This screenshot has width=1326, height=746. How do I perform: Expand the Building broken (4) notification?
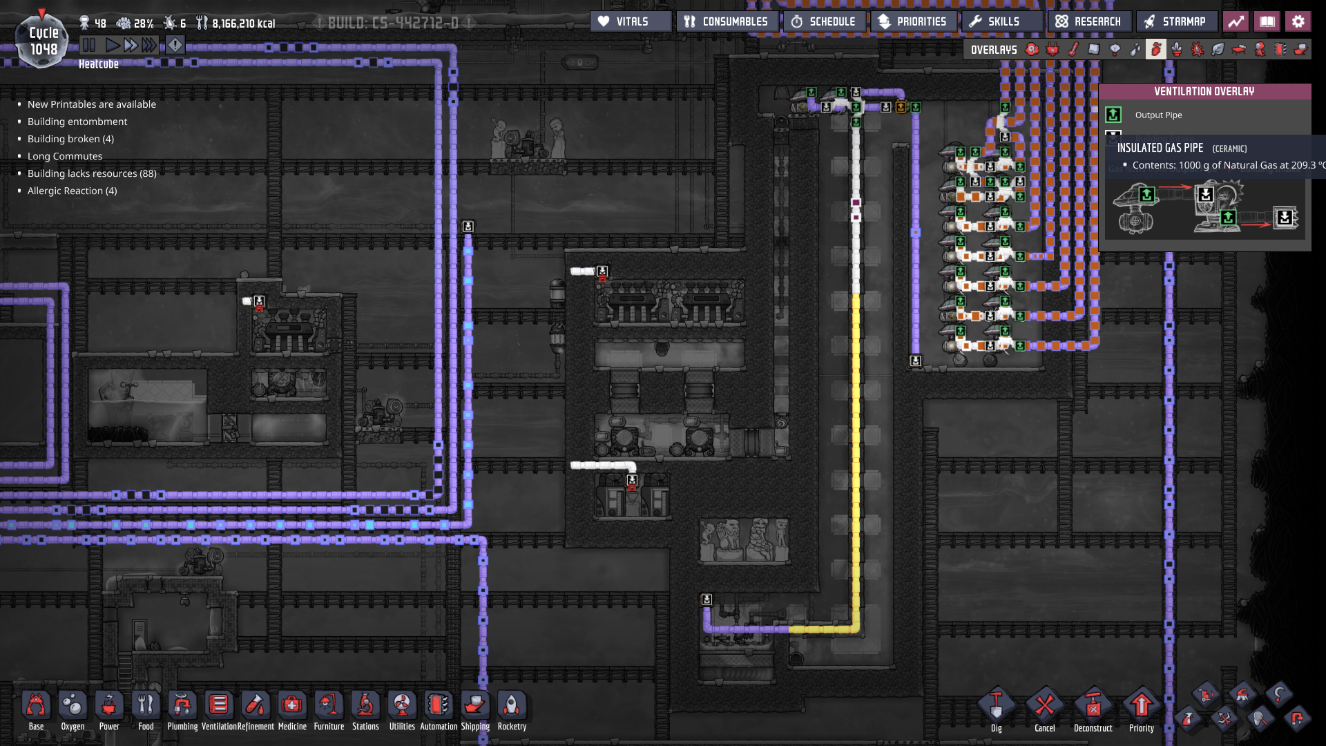pyautogui.click(x=70, y=139)
